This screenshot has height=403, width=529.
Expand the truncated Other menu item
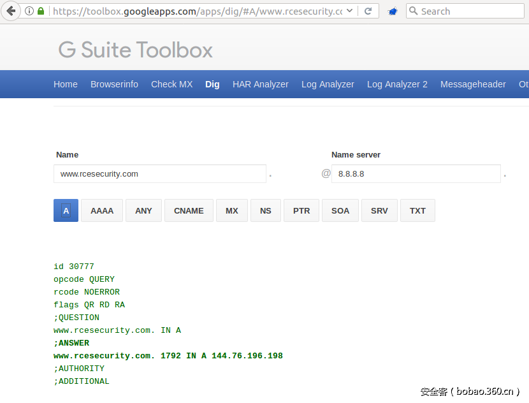point(523,84)
